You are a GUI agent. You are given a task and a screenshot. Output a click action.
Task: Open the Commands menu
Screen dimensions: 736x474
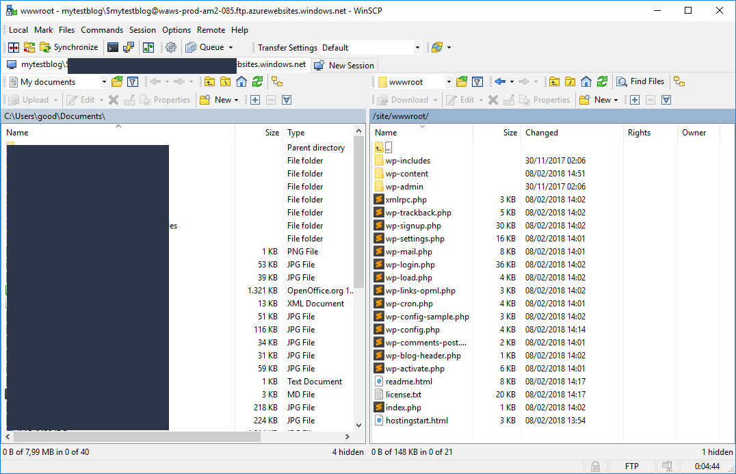pos(102,30)
